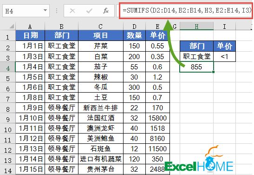Viewport: 254px width, 175px height.
Task: Select column H header
Action: [196, 27]
